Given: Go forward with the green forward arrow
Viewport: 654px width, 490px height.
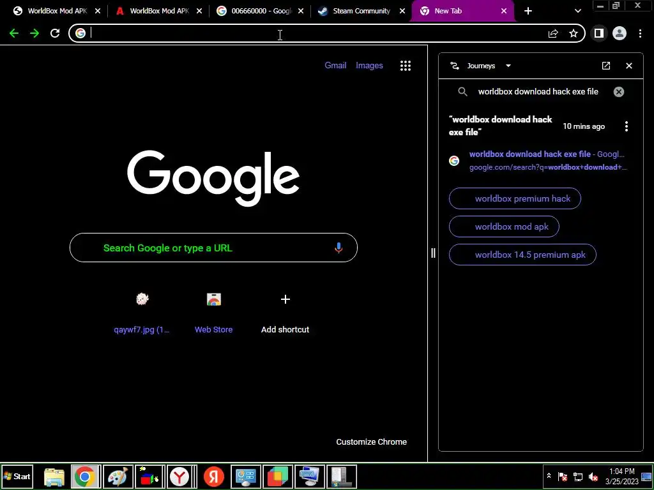Looking at the screenshot, I should click(x=34, y=33).
